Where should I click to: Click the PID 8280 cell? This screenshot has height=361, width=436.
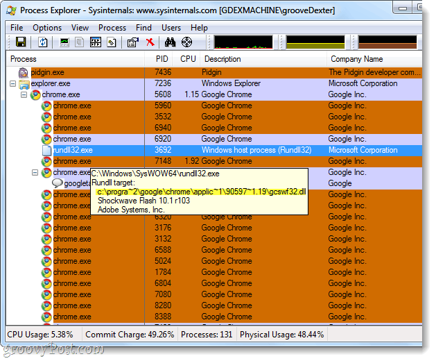coord(163,305)
